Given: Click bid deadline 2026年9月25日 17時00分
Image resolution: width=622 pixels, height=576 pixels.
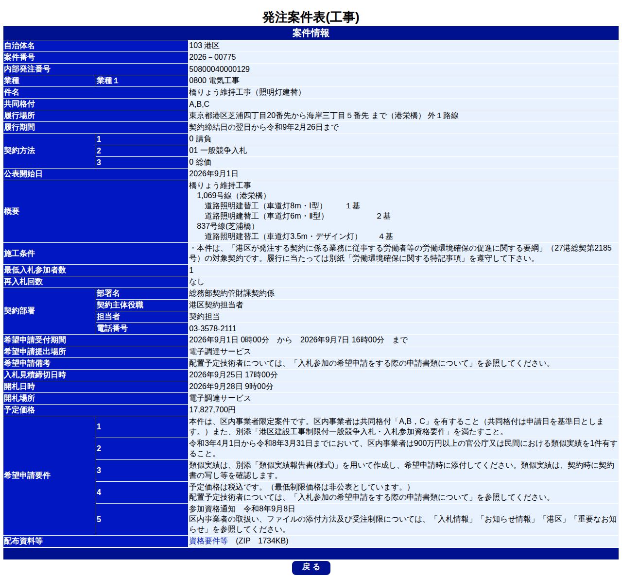Looking at the screenshot, I should (233, 375).
